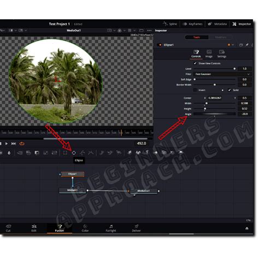The width and height of the screenshot is (259, 259).
Task: Click the 492.0 current time field
Action: 142,143
